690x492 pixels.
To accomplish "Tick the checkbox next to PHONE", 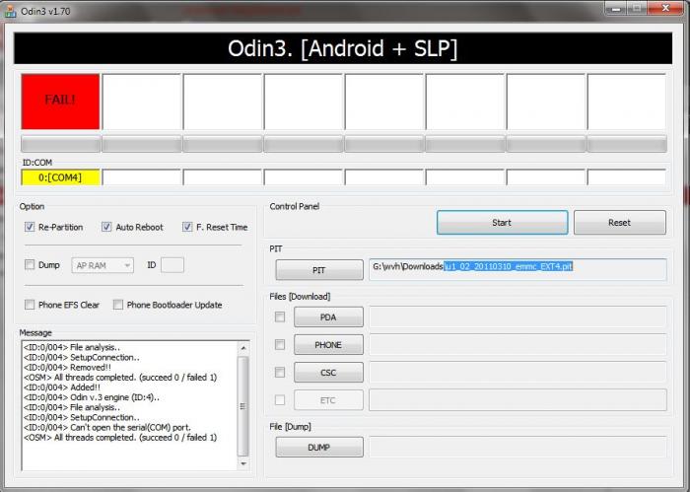I will click(280, 344).
